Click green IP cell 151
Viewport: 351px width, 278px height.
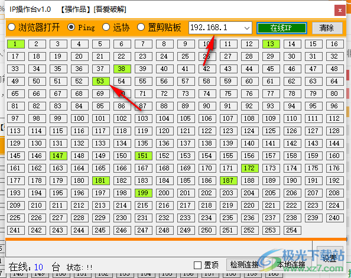(143, 156)
